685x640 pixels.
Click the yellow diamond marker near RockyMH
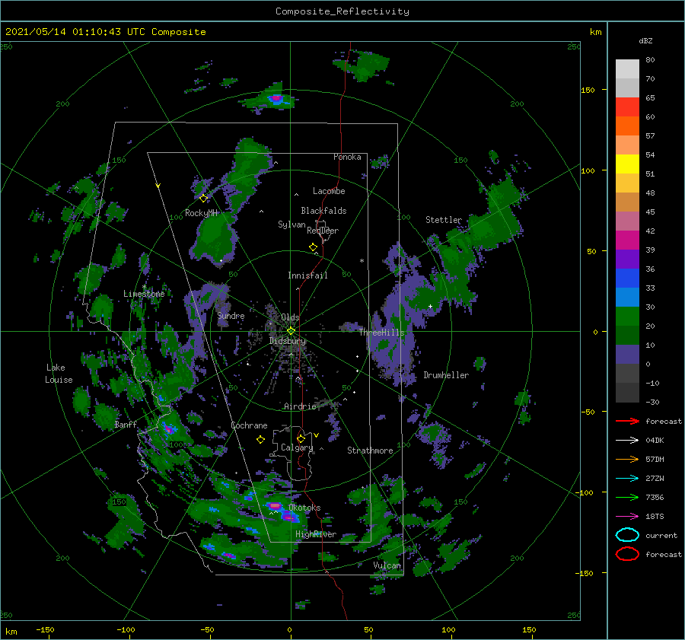click(203, 199)
